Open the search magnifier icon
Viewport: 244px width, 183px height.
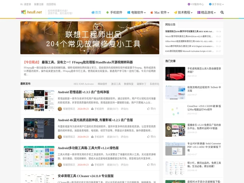tap(222, 13)
